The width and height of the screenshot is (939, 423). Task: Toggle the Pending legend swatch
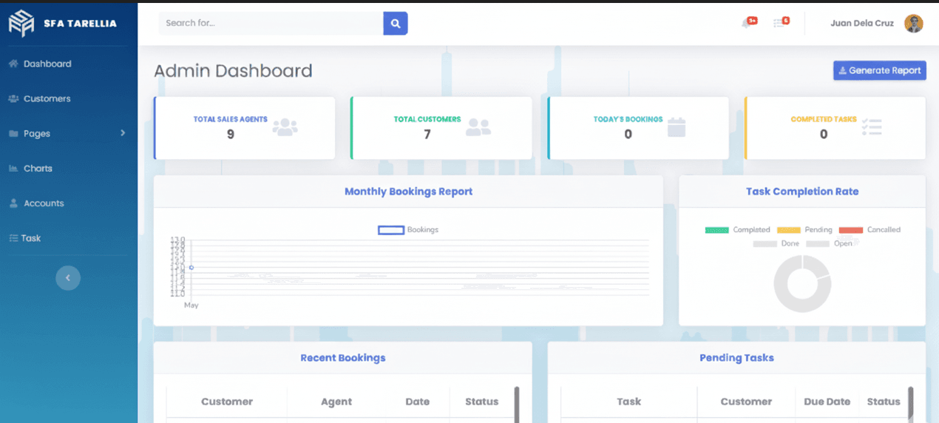[x=789, y=230]
